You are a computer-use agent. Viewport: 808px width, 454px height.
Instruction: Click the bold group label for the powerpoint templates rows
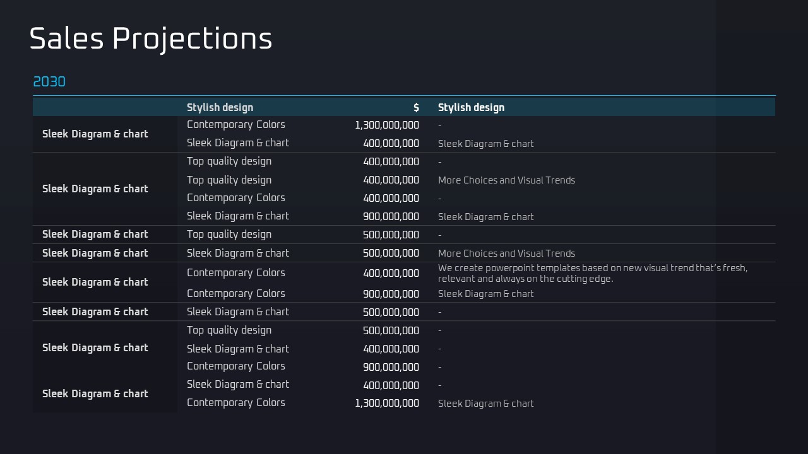[95, 282]
